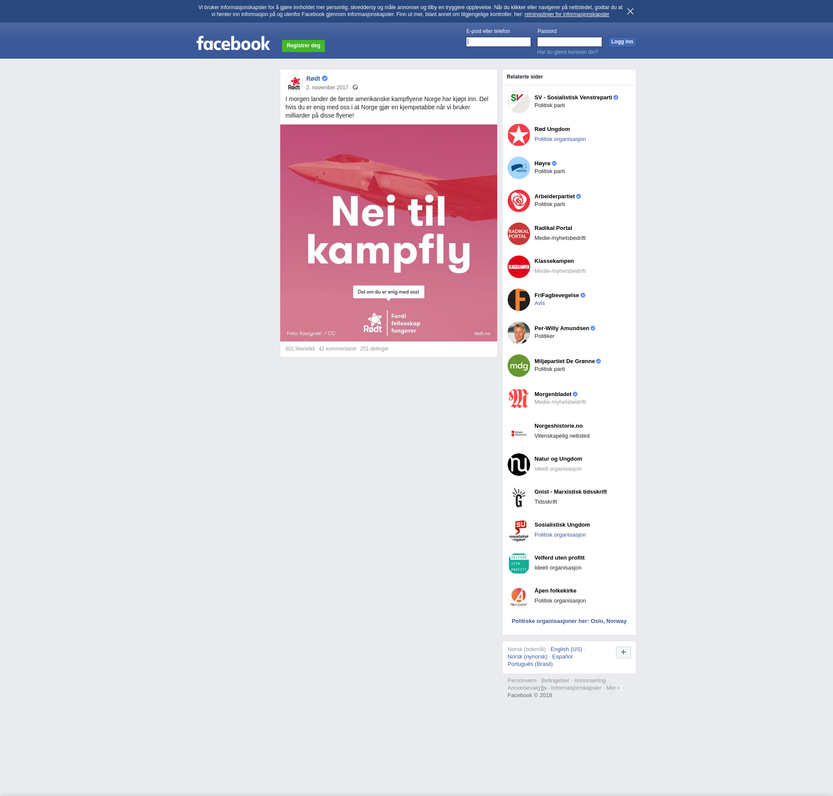Focus the Passord input field
Screen dimensions: 833x796
(x=570, y=42)
